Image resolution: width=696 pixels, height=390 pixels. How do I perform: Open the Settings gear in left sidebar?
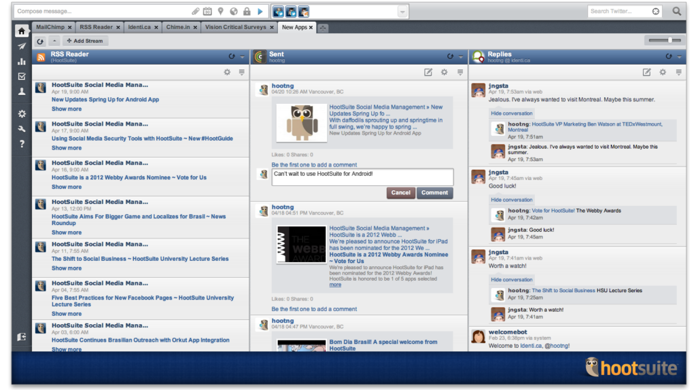coord(21,113)
